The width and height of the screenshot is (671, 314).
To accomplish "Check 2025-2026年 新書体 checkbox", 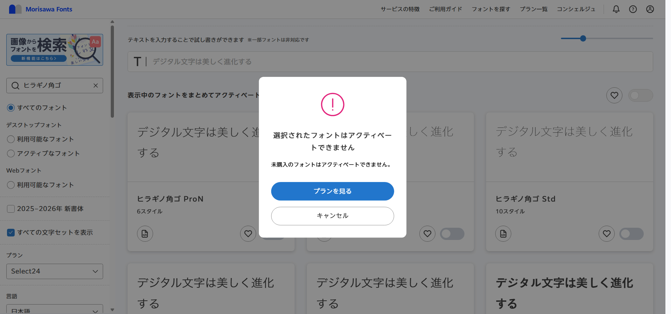I will [11, 209].
